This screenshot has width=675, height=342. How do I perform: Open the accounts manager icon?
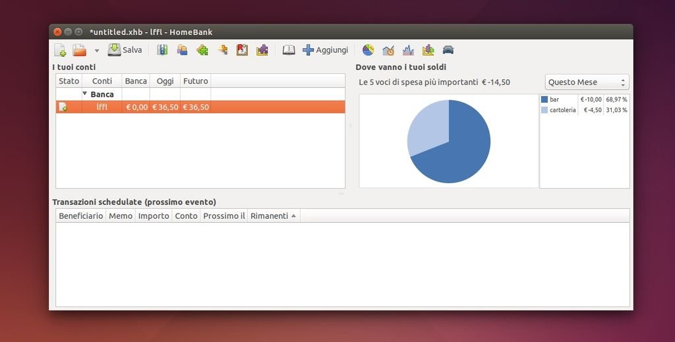[162, 50]
